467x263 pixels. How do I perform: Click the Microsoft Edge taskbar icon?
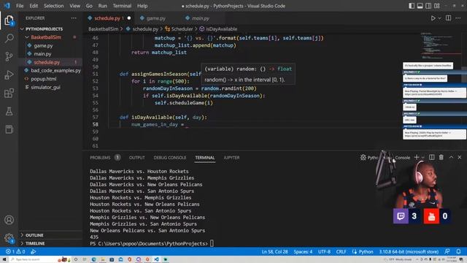pyautogui.click(x=93, y=259)
